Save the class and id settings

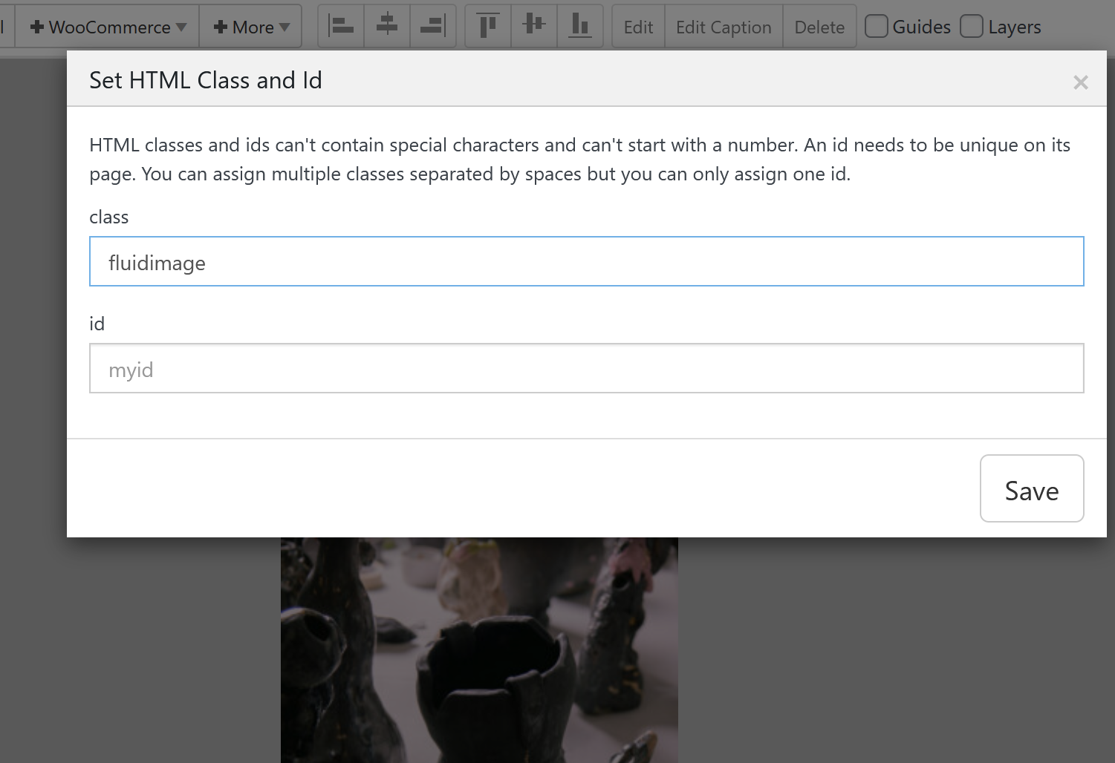1031,488
